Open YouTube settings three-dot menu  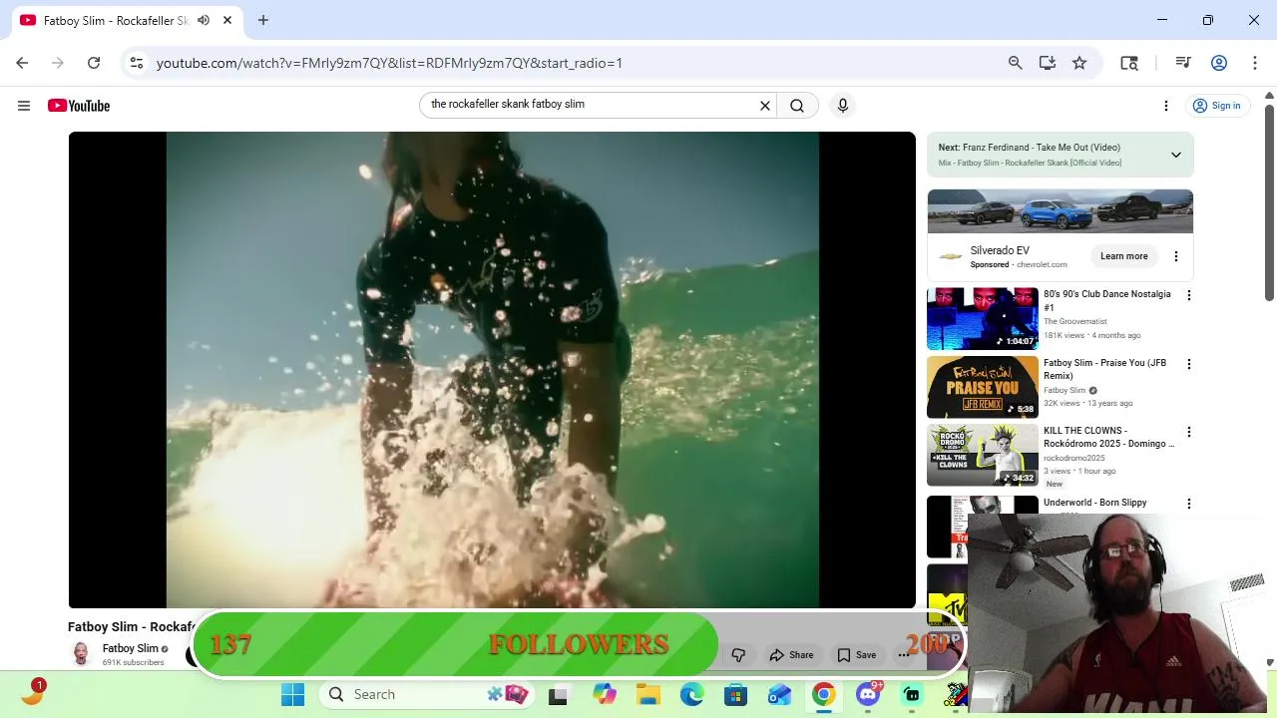1166,106
